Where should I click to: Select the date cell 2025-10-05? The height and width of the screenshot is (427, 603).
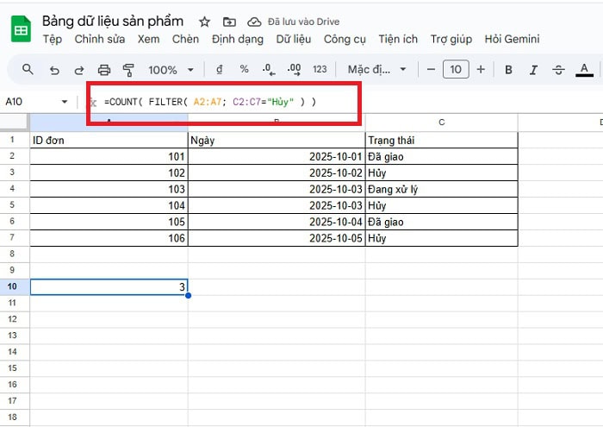tap(277, 238)
